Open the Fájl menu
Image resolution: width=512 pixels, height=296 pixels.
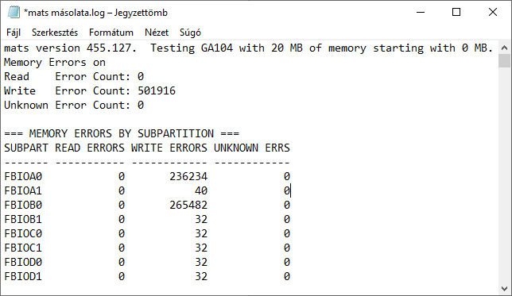[14, 33]
